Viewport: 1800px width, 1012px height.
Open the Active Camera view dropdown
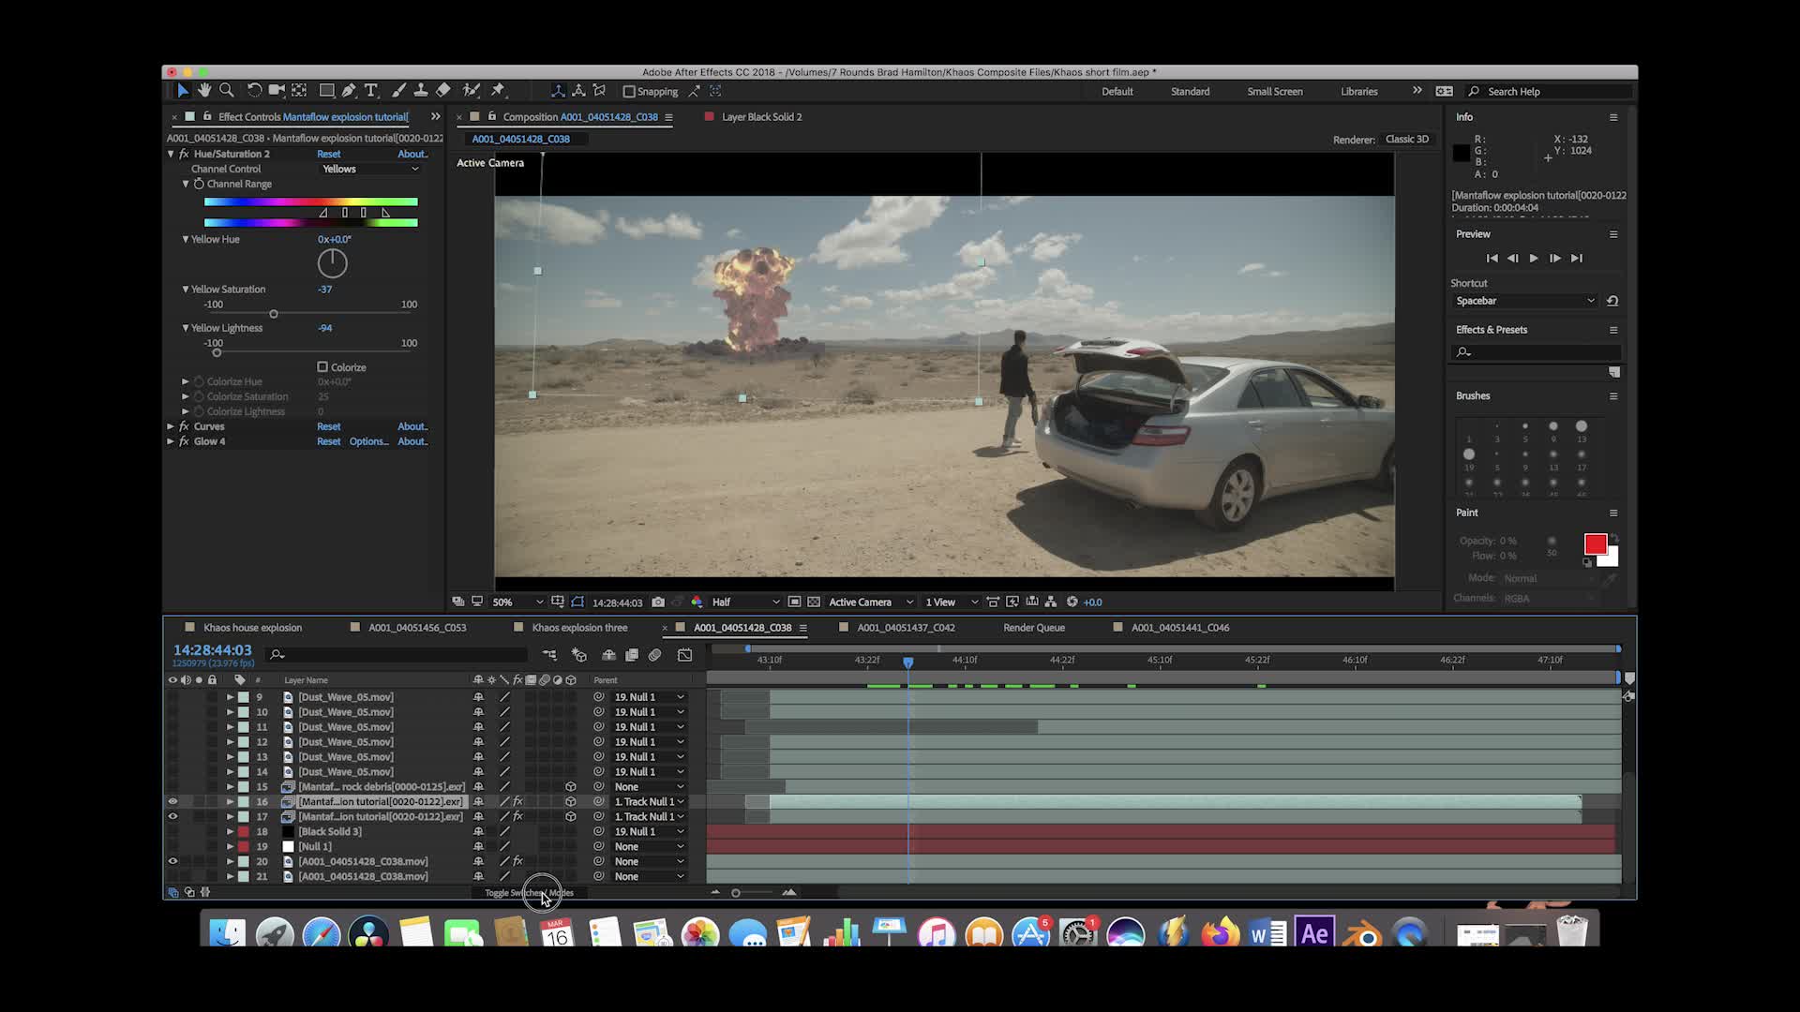tap(869, 602)
